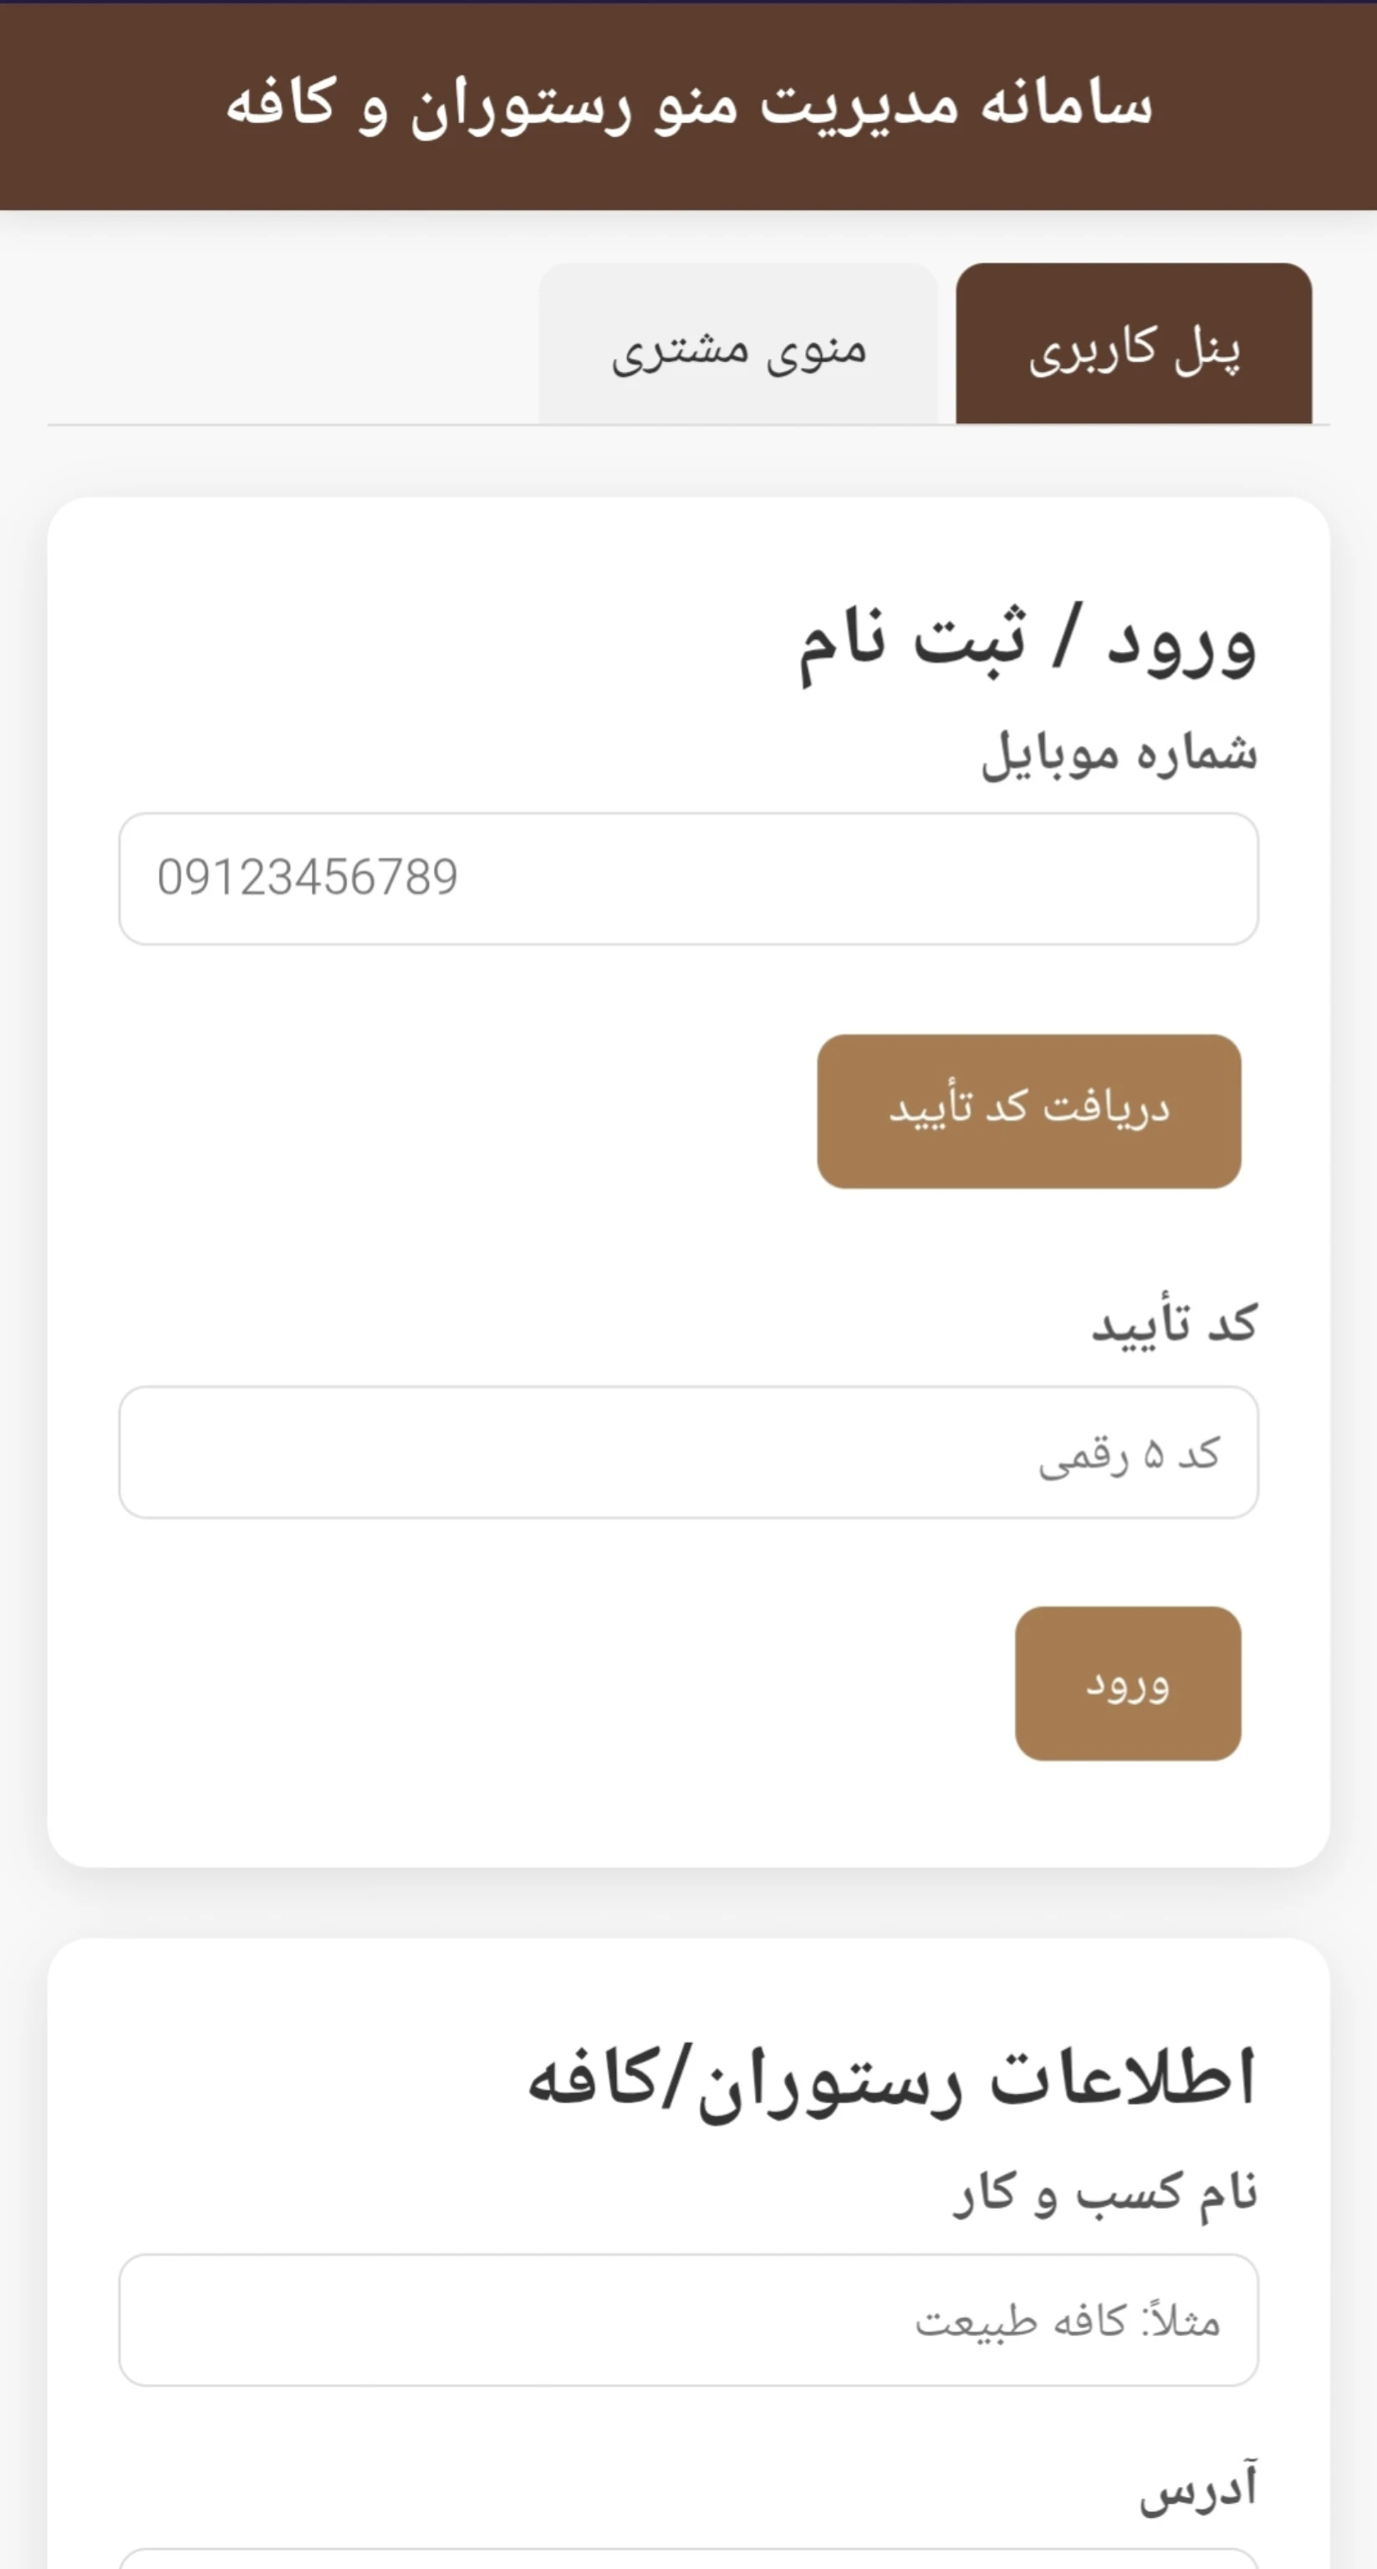Focus the business name field (مثلاً: کافه طبیعت)
The width and height of the screenshot is (1377, 2569).
pyautogui.click(x=688, y=2320)
